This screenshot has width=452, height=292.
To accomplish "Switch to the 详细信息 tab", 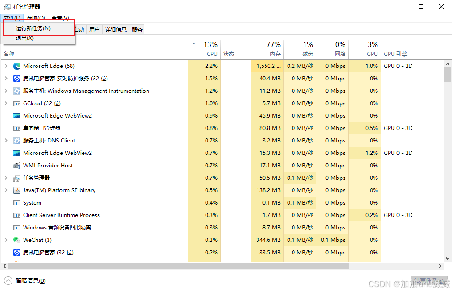I will point(115,29).
